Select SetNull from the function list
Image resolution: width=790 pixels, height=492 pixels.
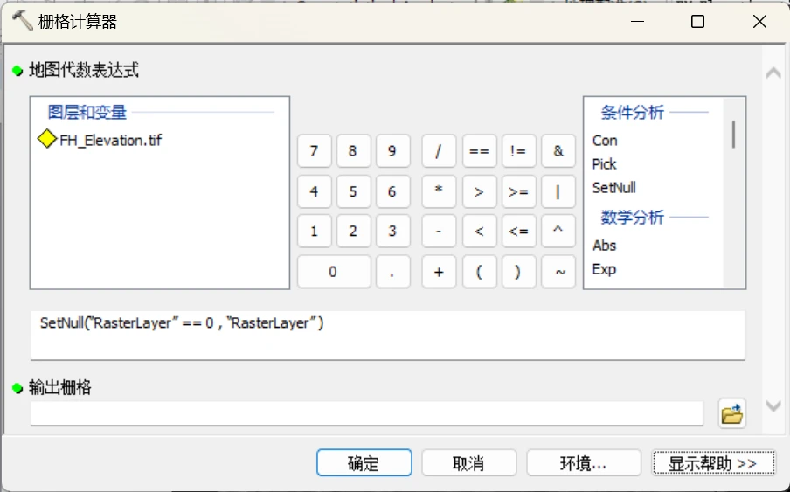point(614,188)
